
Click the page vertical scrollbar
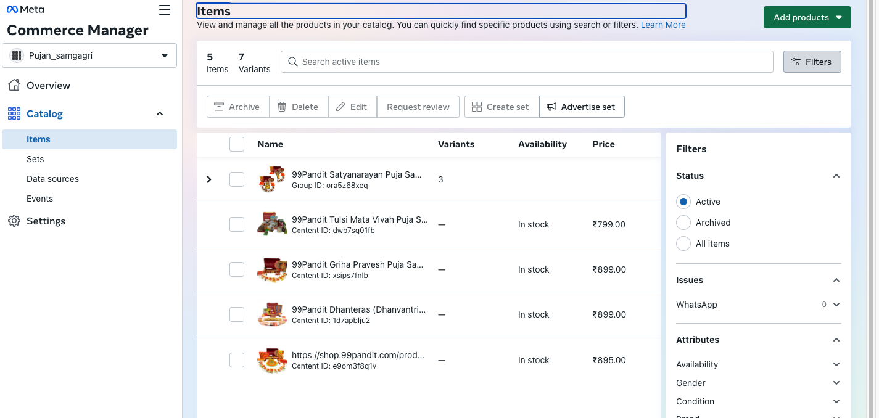872,209
